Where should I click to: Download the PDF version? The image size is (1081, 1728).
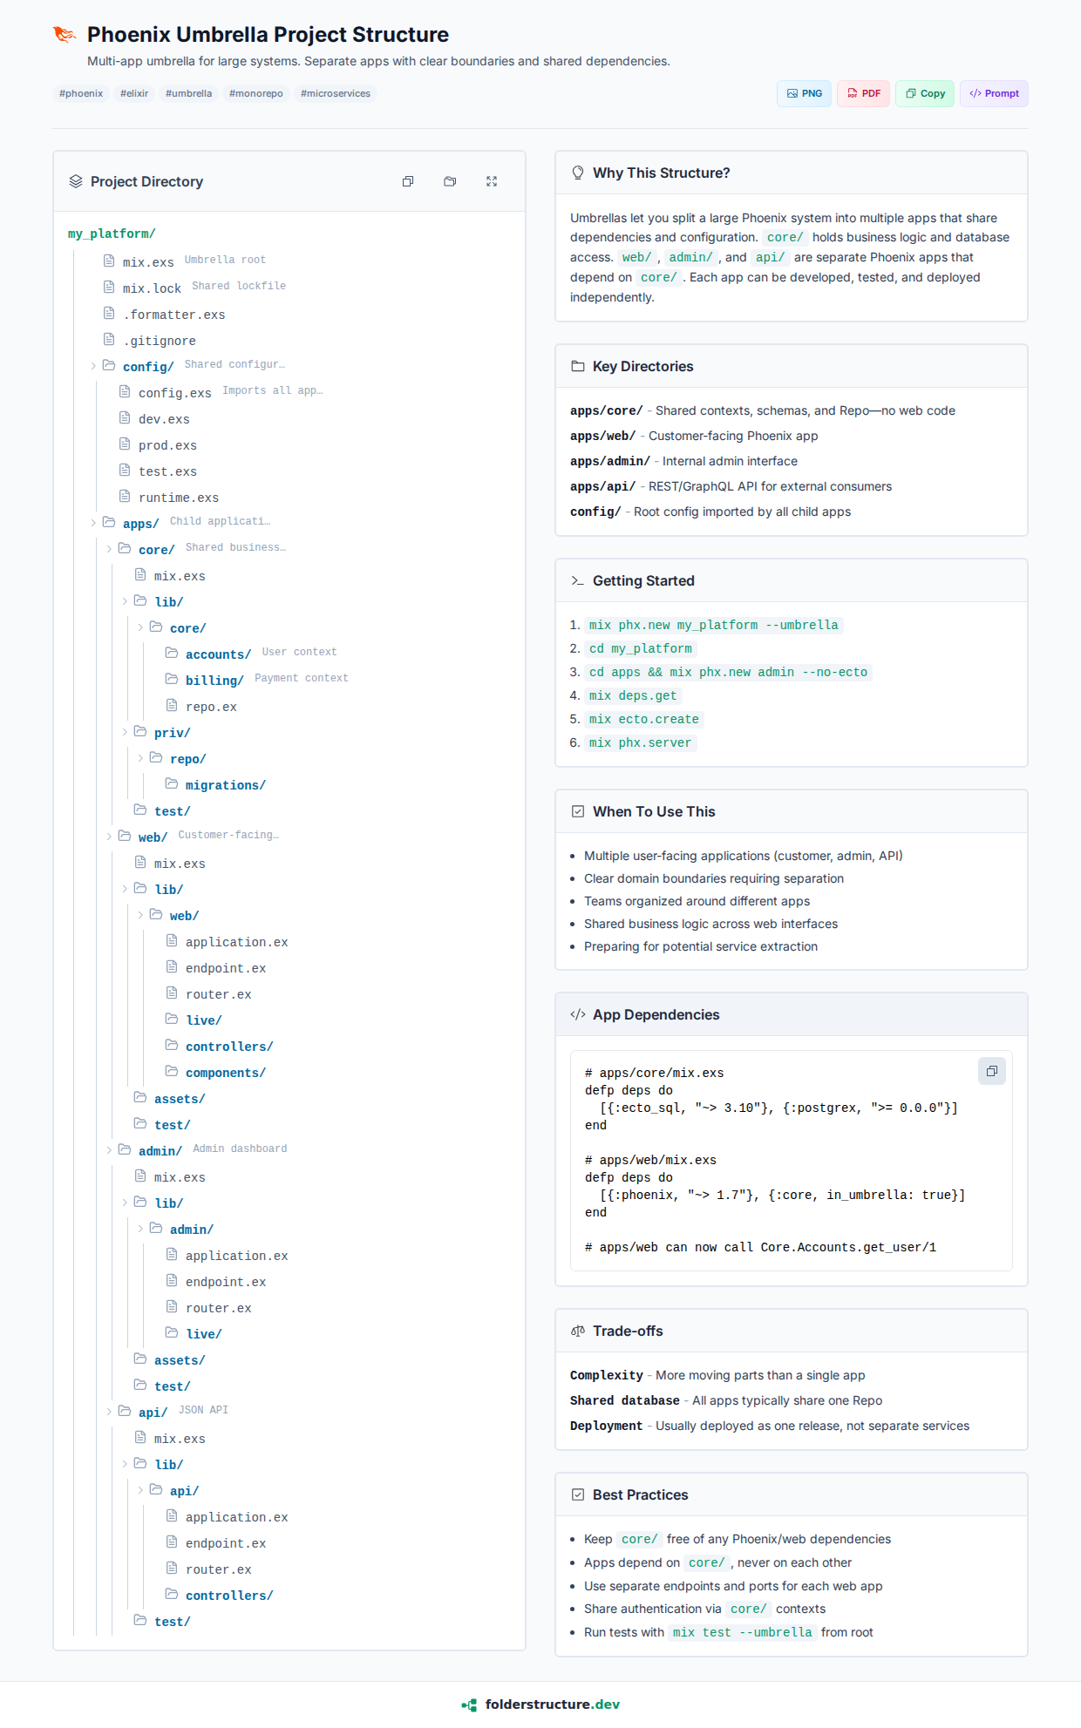pos(863,93)
